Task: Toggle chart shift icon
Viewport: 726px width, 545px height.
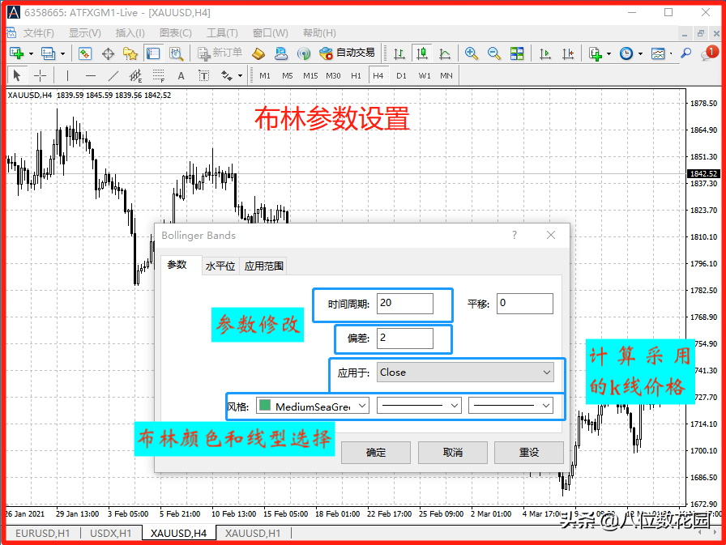Action: 568,53
